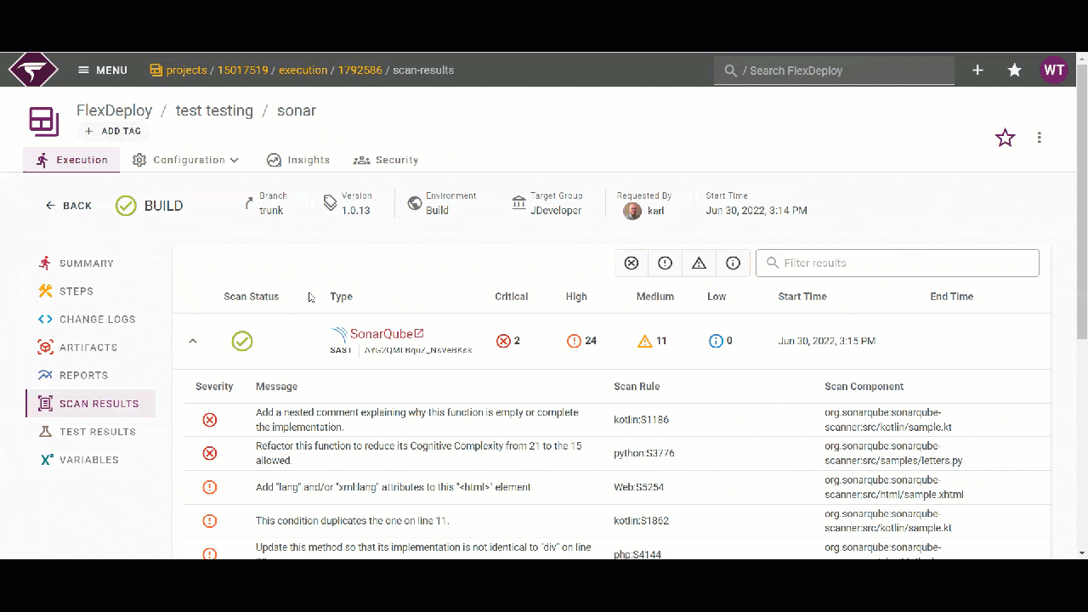
Task: Click high severity icon for Web:S5254 row
Action: click(210, 487)
